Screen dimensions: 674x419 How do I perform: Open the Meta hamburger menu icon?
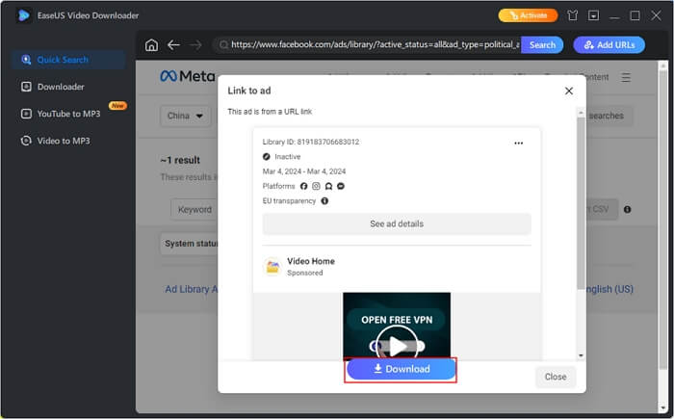627,77
